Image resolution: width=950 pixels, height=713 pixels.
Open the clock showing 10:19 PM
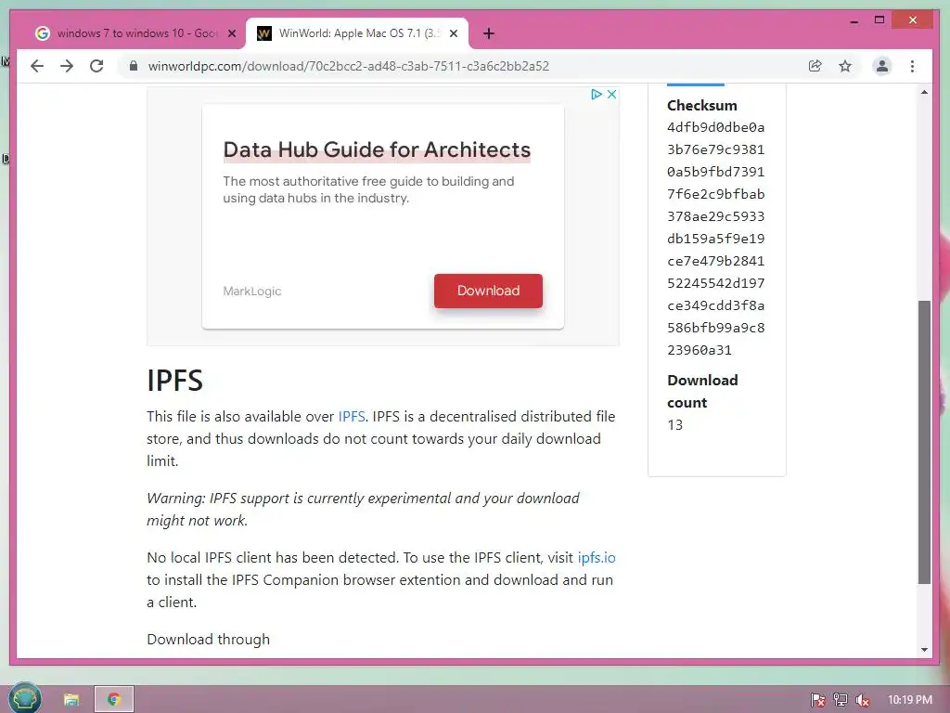point(910,700)
